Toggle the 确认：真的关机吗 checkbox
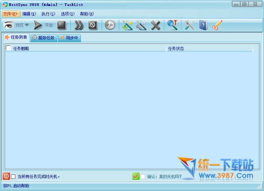Image resolution: width=264 pixels, height=191 pixels. coord(143,177)
